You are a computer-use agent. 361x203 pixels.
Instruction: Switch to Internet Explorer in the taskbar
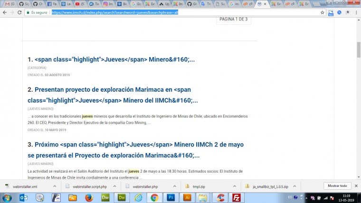138,198
